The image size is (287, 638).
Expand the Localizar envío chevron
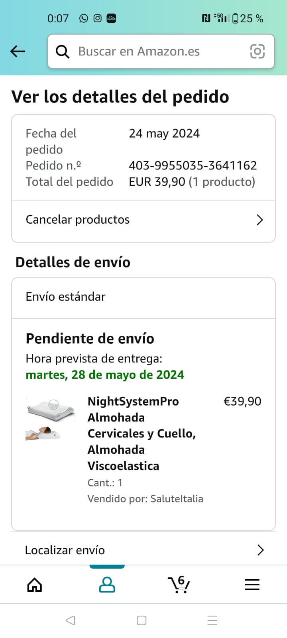click(260, 550)
